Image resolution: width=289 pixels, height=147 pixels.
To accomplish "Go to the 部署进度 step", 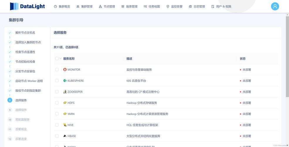I will click(x=21, y=139).
